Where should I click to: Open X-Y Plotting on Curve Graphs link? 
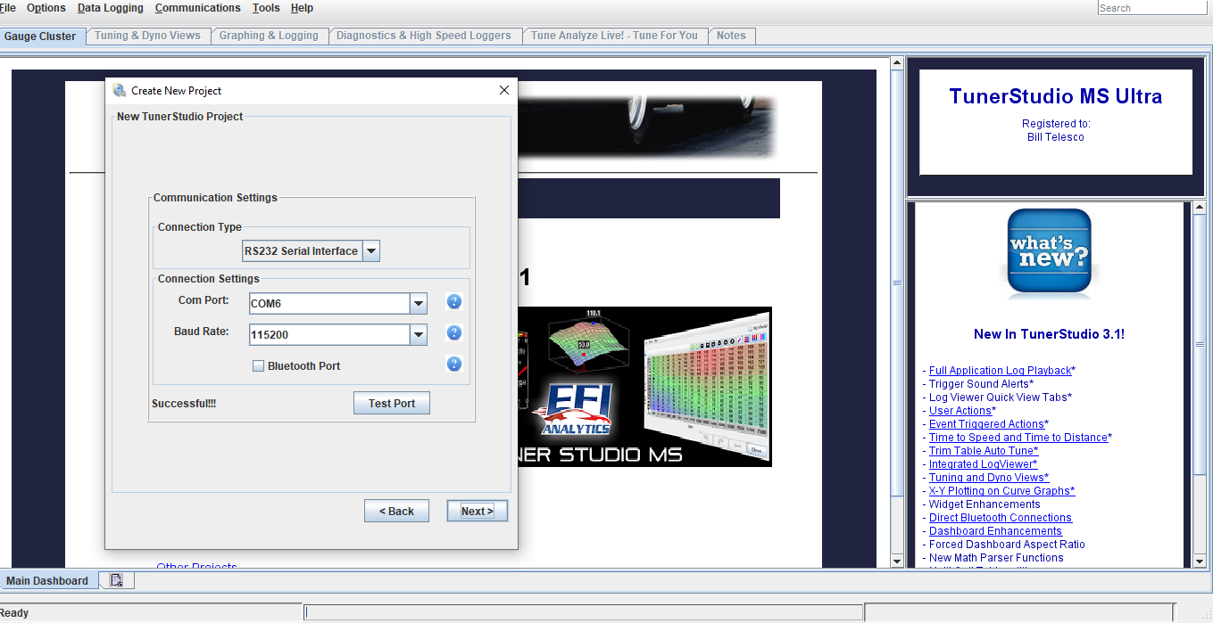(x=1001, y=491)
